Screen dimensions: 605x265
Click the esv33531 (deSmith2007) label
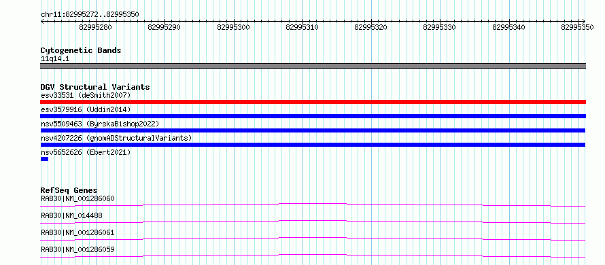point(86,95)
